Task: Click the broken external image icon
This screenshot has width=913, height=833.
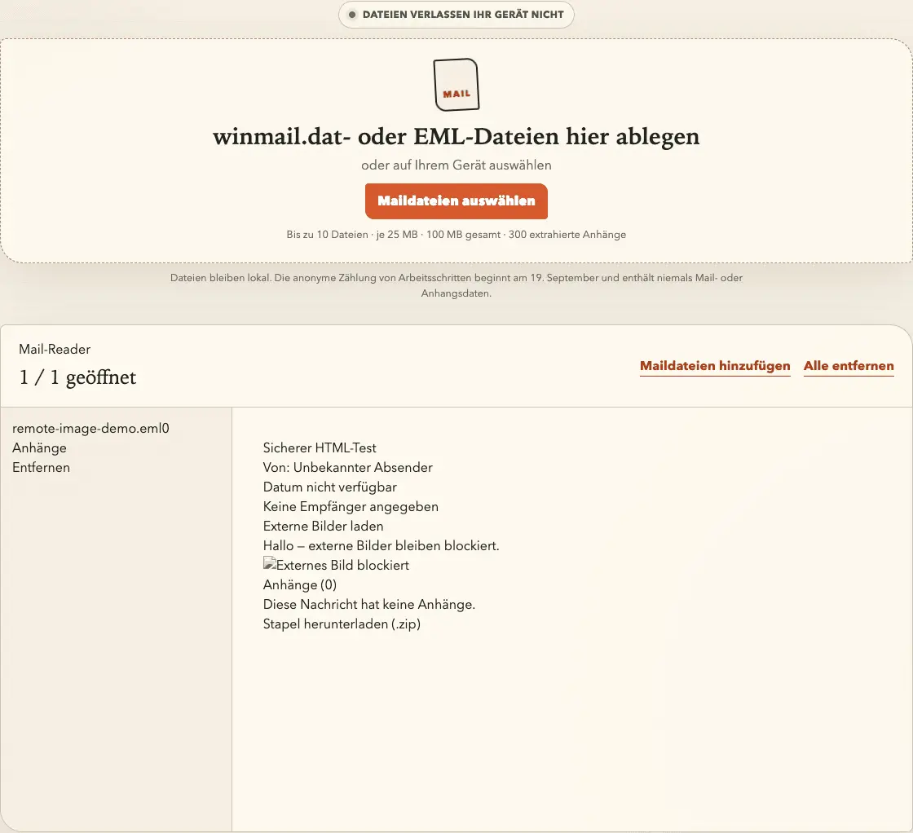Action: coord(269,563)
